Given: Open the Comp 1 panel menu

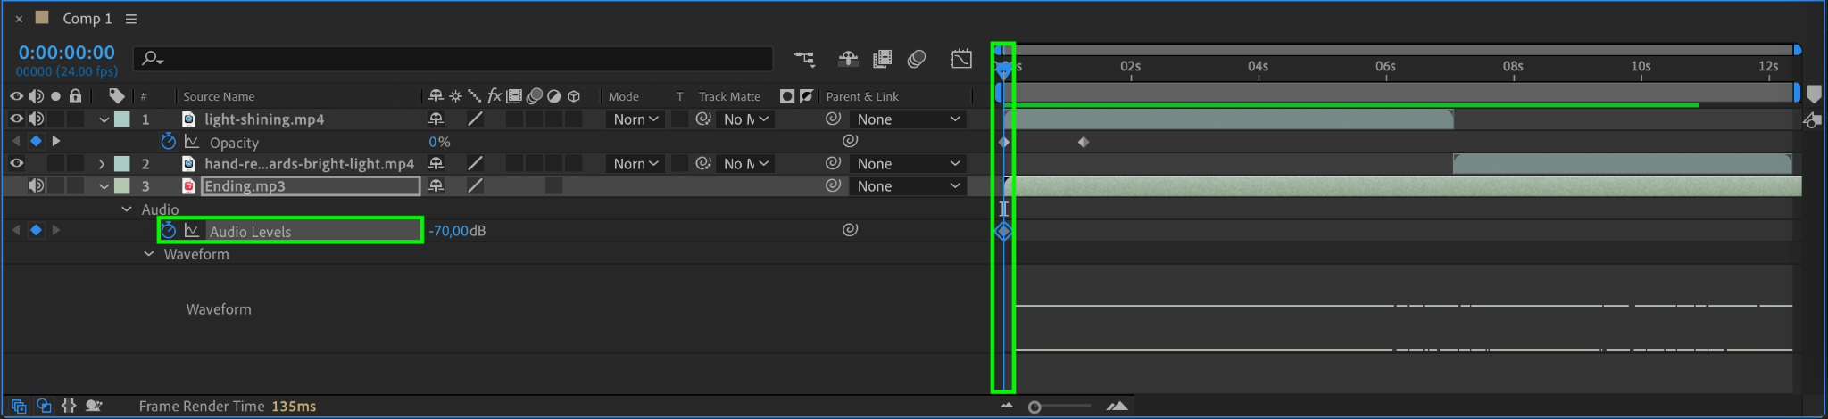Looking at the screenshot, I should pos(131,19).
